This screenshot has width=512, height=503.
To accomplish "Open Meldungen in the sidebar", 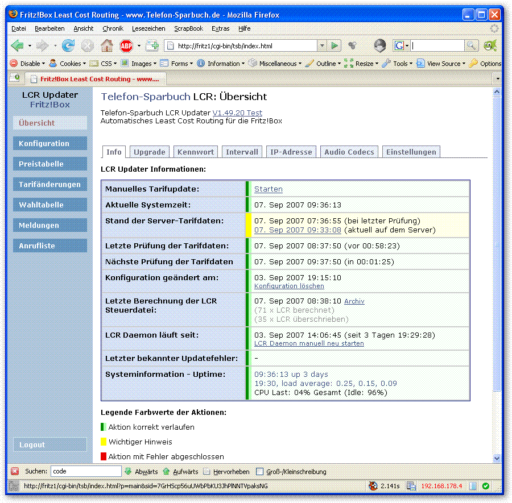I will [50, 225].
